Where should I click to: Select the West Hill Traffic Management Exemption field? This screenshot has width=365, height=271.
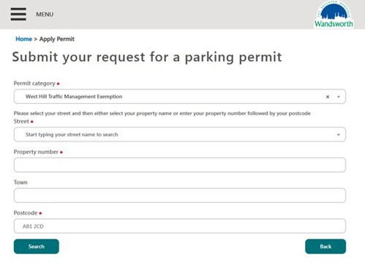180,97
